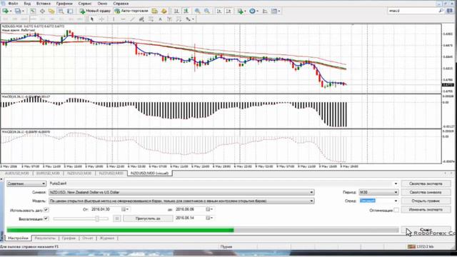Open the Период M30 dropdown
The height and width of the screenshot is (257, 457).
click(378, 192)
